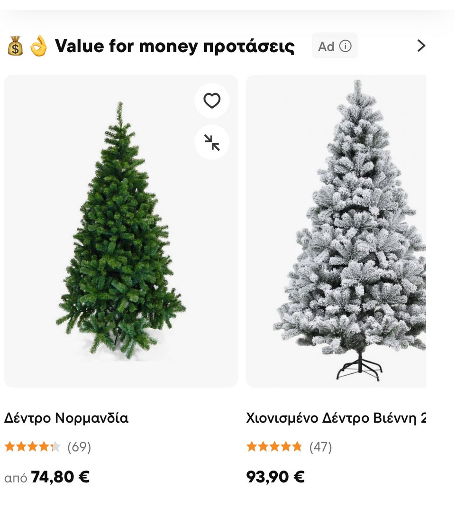Add Δέντρο Νορμανδία to favorites heart
455x509 pixels.
point(212,101)
